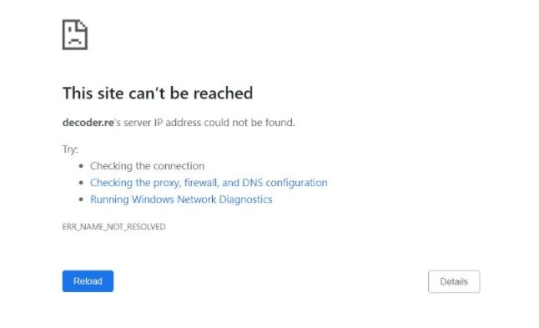The image size is (539, 328).
Task: Click the word 'Checking' in the blue link
Action: 111,183
